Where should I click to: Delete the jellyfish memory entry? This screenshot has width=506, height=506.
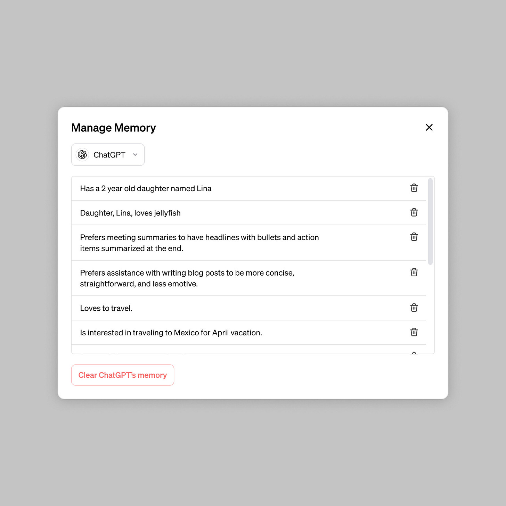pyautogui.click(x=414, y=212)
